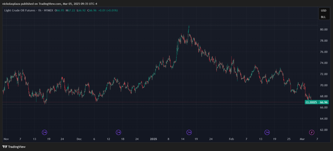
Task: Select the BLL unit label
Action: pos(323,17)
